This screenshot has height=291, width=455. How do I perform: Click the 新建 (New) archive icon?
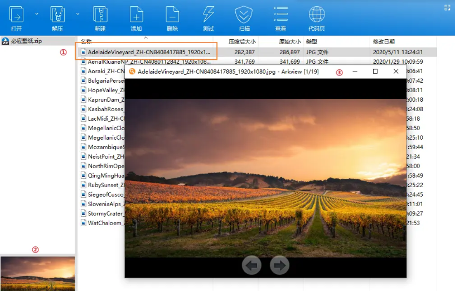tap(100, 15)
